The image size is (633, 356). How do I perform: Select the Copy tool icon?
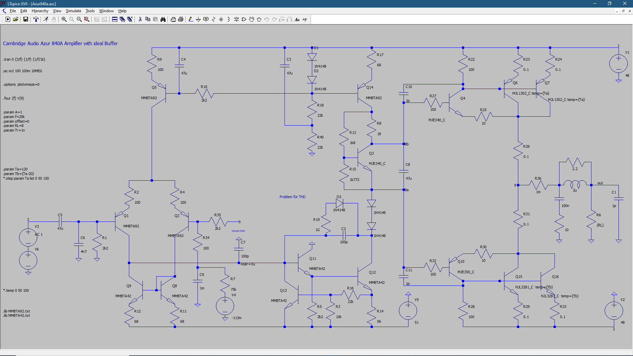click(148, 19)
